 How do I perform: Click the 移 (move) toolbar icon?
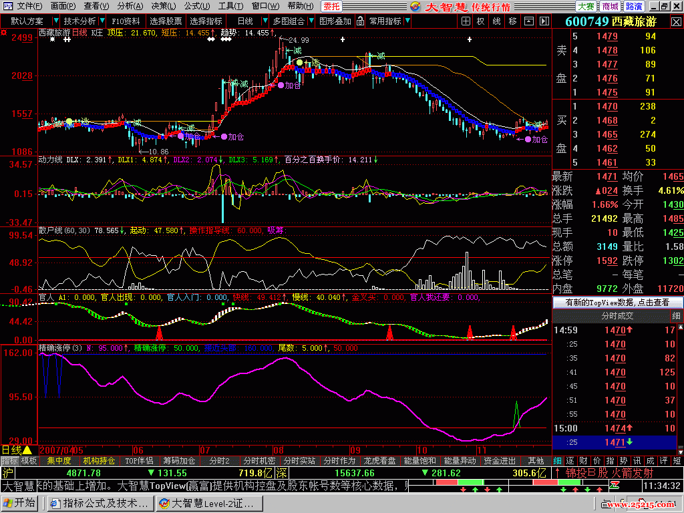click(x=512, y=21)
